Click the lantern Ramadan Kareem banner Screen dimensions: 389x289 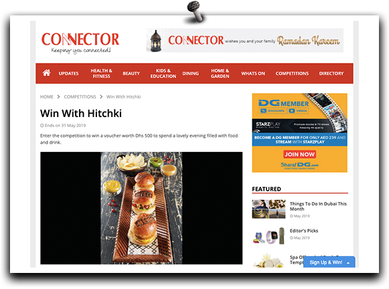[x=244, y=40]
